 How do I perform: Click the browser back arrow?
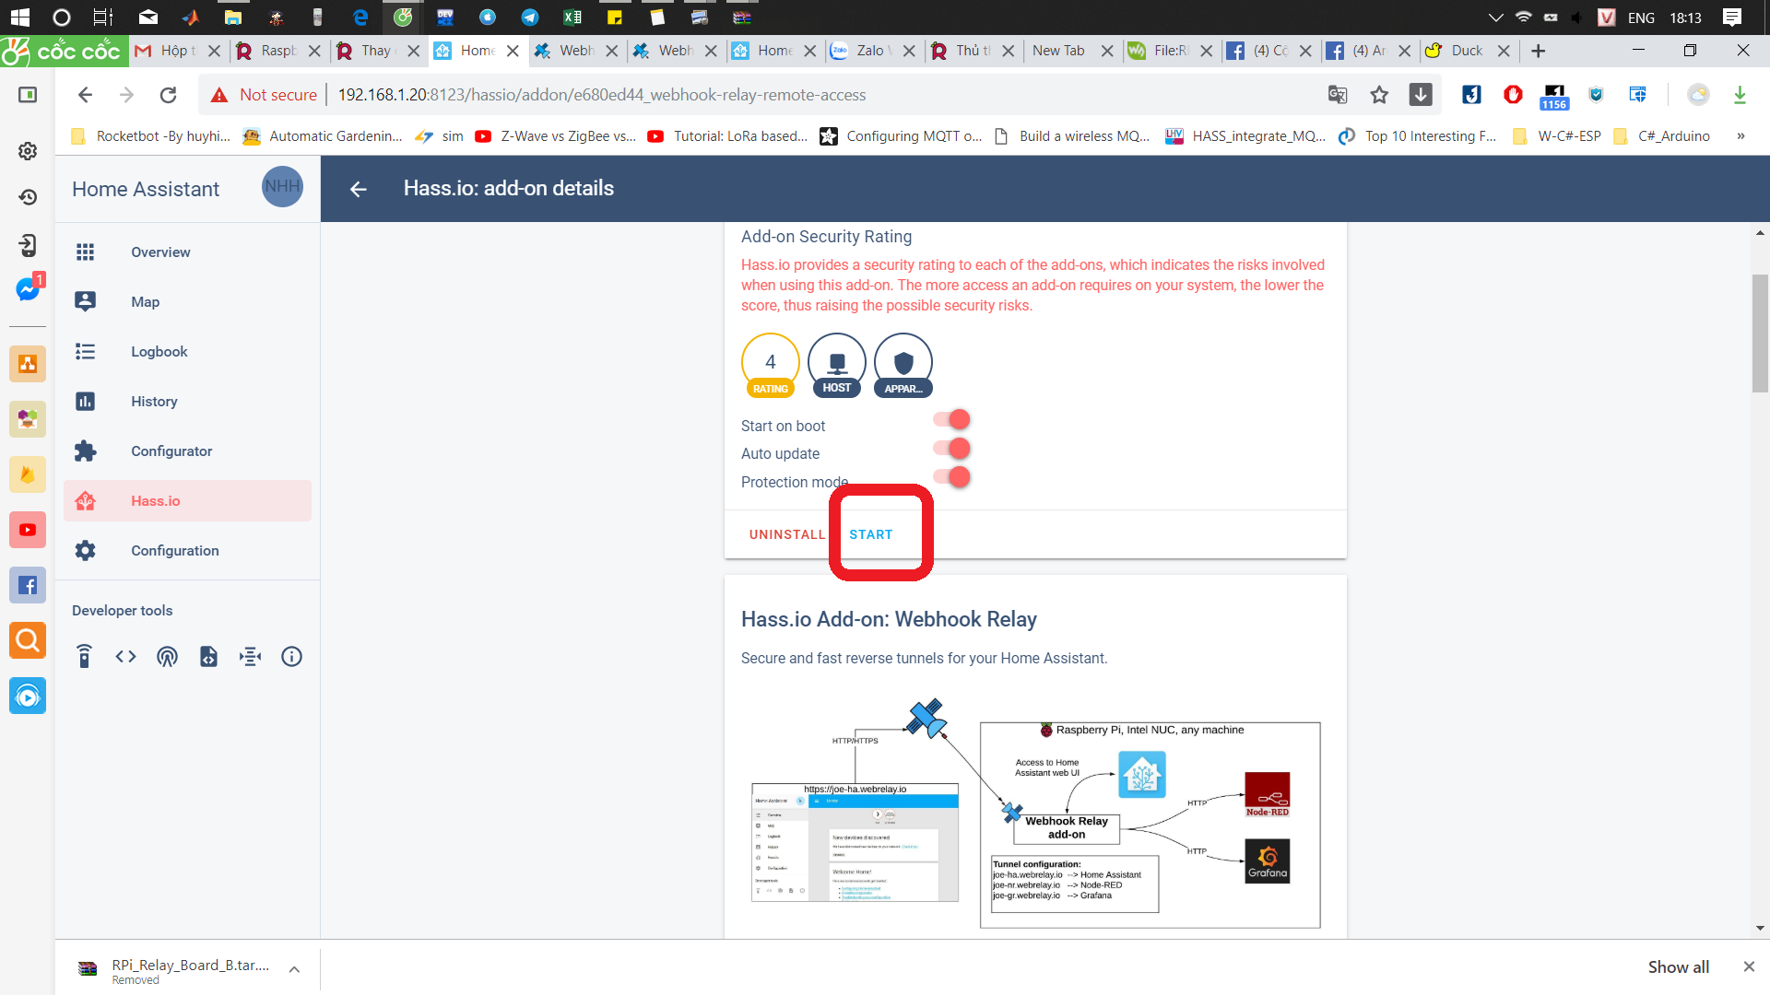(85, 95)
